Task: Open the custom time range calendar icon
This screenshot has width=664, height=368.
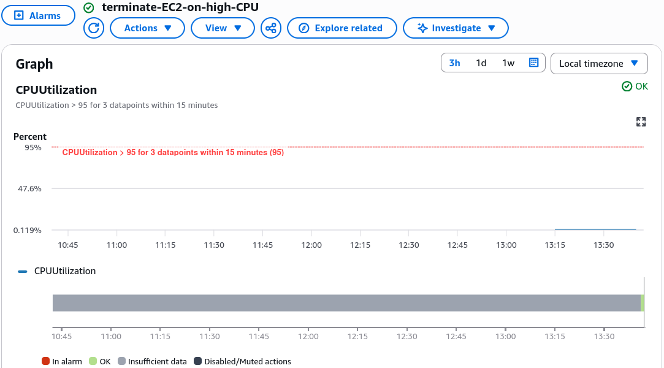Action: [x=533, y=63]
